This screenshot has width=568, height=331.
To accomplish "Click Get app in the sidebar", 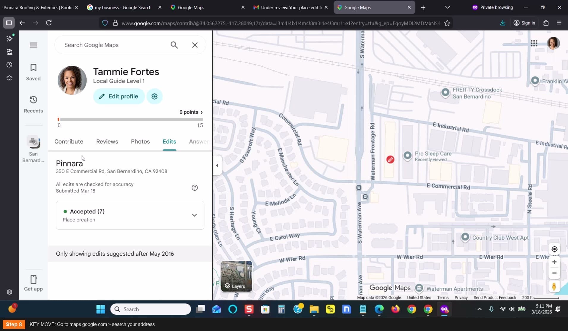I will click(x=33, y=283).
